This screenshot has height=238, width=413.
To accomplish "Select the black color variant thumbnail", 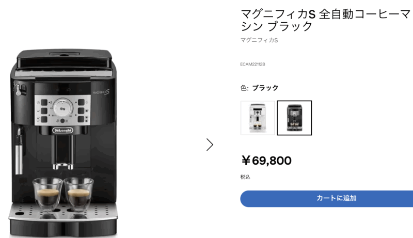I will coord(294,118).
